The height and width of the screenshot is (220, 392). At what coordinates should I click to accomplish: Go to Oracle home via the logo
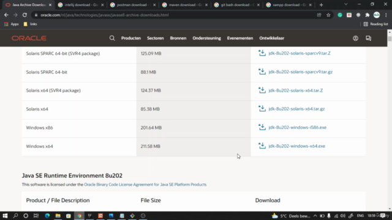tap(29, 38)
